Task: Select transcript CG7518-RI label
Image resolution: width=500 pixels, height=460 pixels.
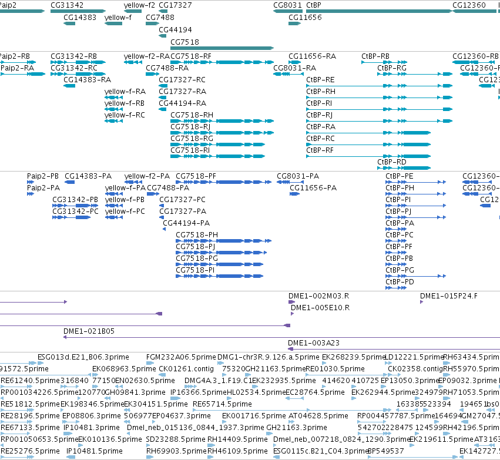Action: coord(190,150)
